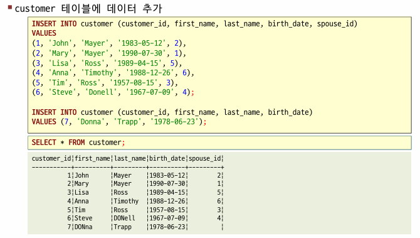Click the result cell 'Lisa'

(81, 192)
